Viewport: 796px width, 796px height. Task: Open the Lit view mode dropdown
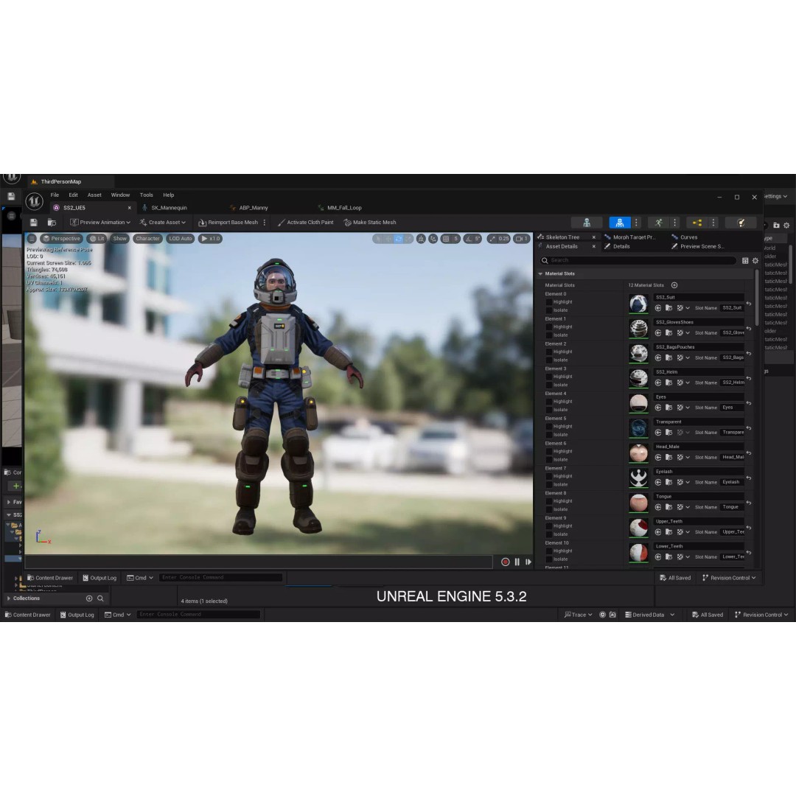[97, 239]
